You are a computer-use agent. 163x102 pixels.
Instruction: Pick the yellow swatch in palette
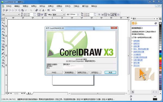160,59
